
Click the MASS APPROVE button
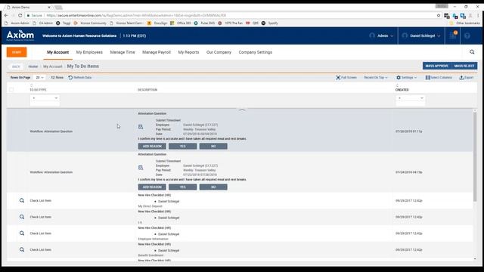[x=436, y=66]
